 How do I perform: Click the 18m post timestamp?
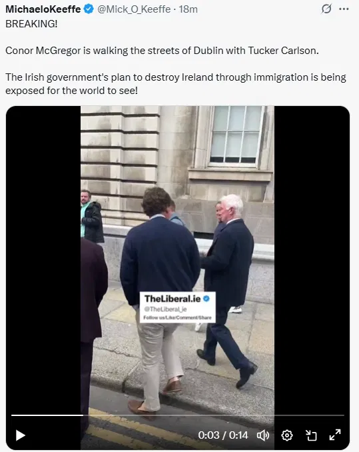pos(188,9)
